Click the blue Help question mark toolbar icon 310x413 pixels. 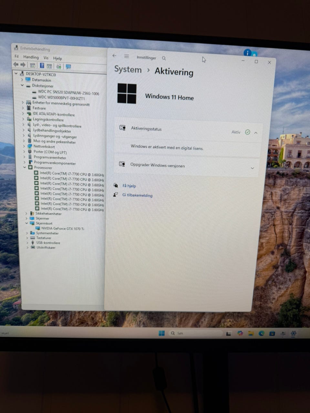pyautogui.click(x=42, y=65)
